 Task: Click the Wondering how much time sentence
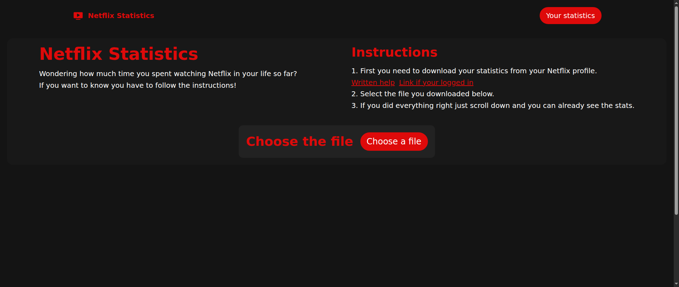[168, 74]
